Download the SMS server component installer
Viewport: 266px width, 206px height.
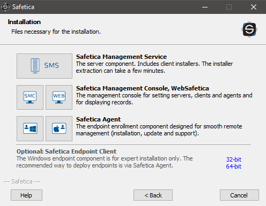point(45,66)
